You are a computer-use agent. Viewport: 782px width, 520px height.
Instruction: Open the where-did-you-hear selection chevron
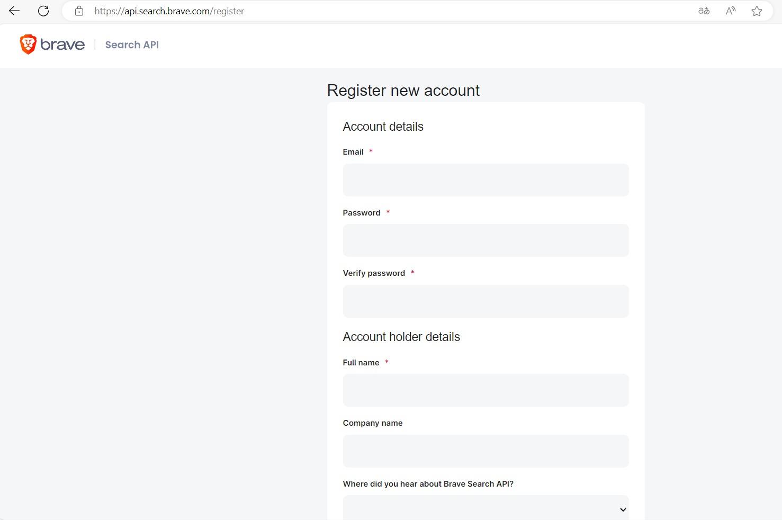pyautogui.click(x=622, y=509)
